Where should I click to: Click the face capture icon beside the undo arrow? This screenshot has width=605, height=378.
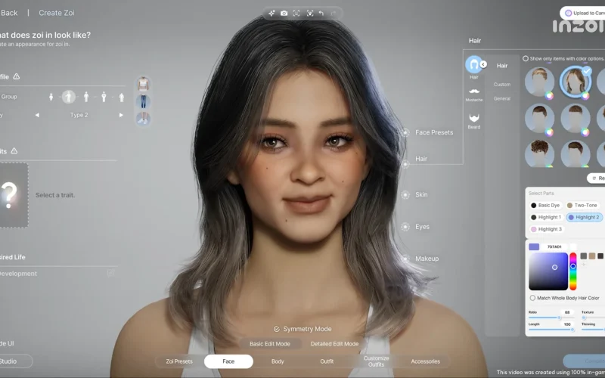(310, 13)
